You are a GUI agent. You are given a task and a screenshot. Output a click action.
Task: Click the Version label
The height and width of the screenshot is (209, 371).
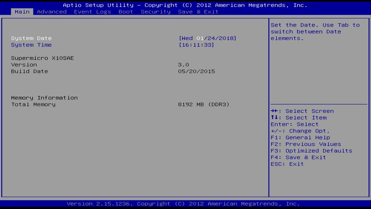pos(24,65)
